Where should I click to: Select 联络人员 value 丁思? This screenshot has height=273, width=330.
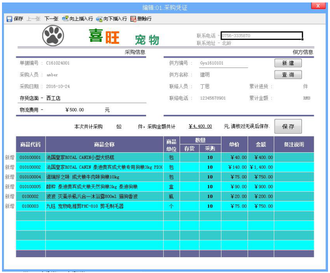205,86
